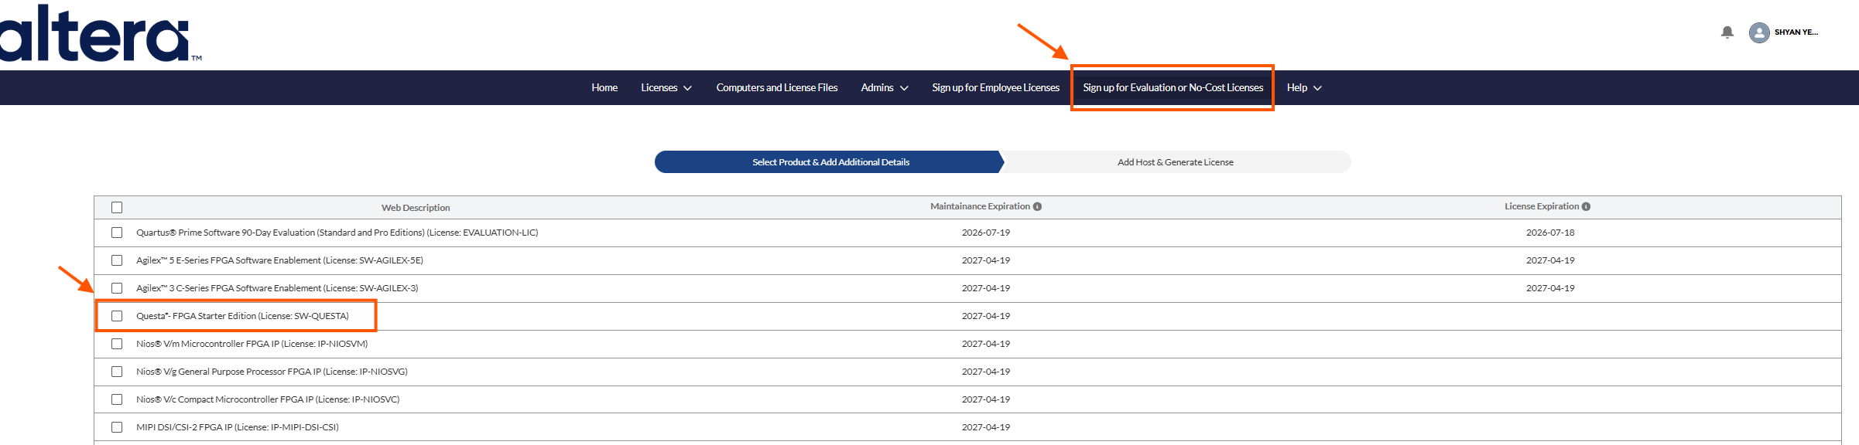Tick the Quartus Prime 90-Day Evaluation checkbox

click(x=117, y=233)
